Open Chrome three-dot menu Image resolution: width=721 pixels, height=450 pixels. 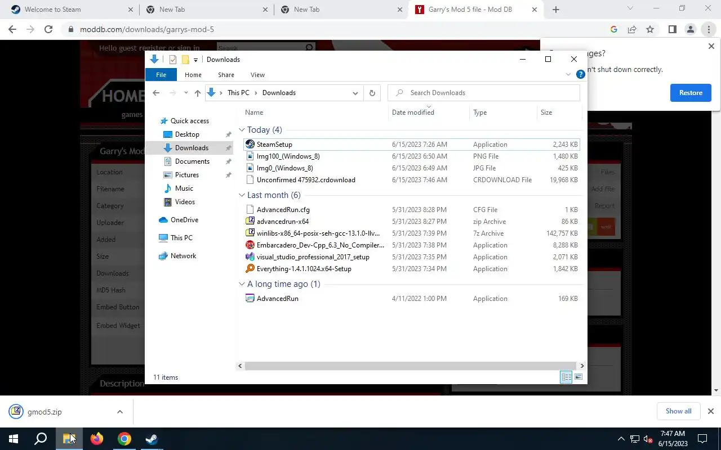tap(708, 29)
